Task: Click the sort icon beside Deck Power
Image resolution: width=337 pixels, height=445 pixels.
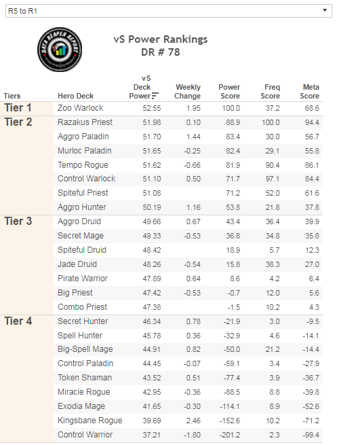Action: coord(155,96)
